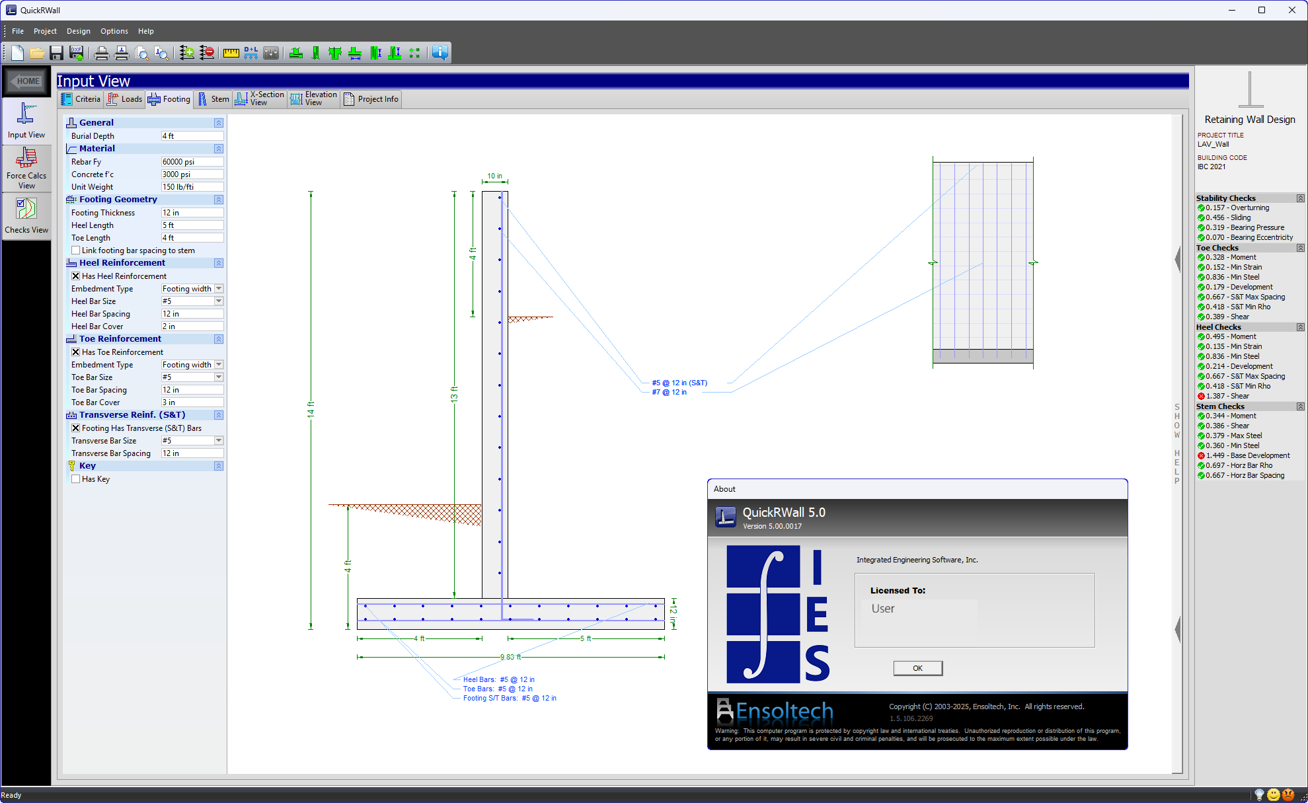Select the ruler dimensions toolbar icon

click(230, 53)
